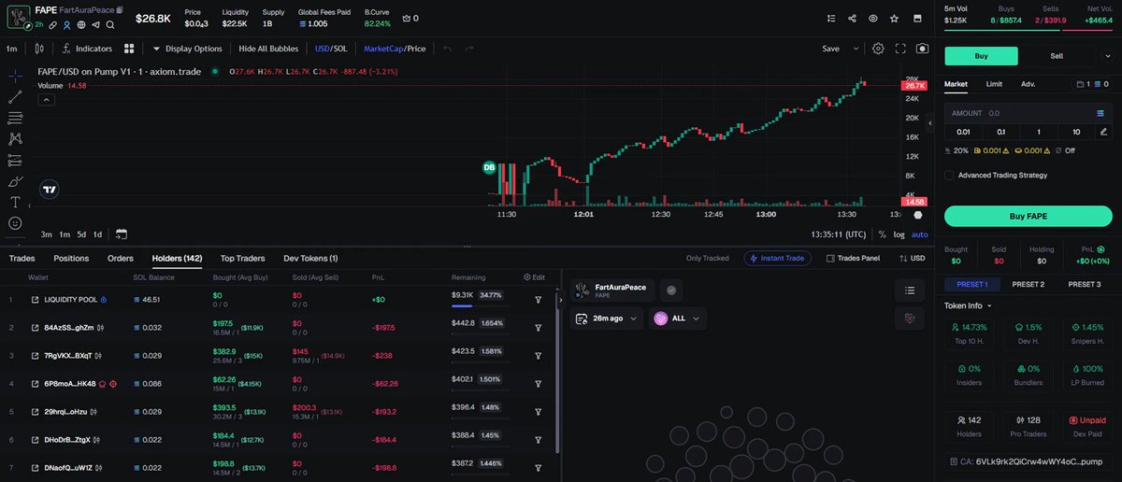Viewport: 1122px width, 482px height.
Task: Open the emoji icons tool
Action: click(x=15, y=223)
